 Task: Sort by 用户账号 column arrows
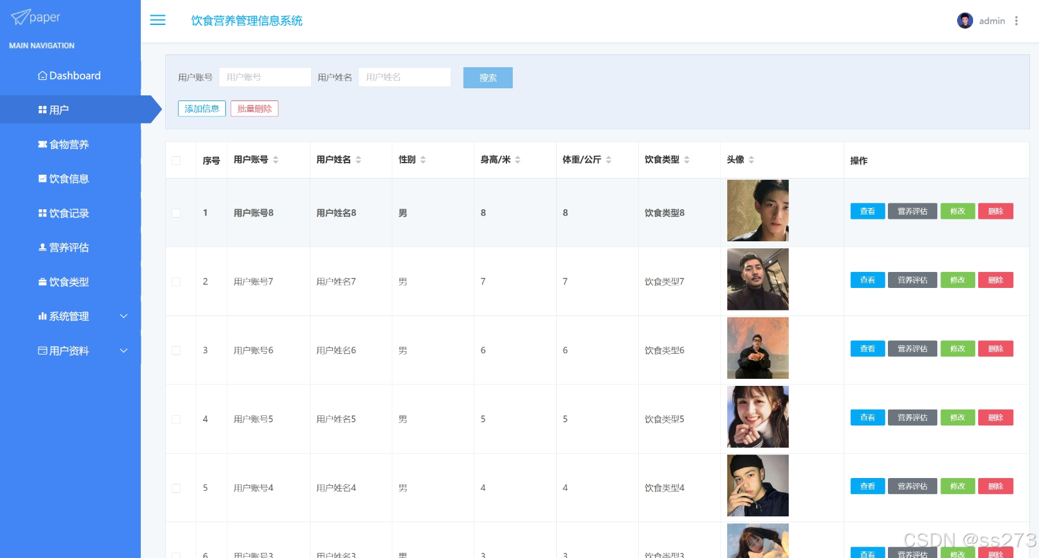coord(275,159)
